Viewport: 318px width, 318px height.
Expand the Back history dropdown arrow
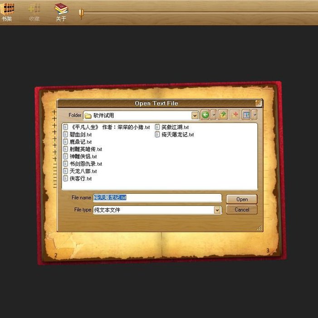214,115
